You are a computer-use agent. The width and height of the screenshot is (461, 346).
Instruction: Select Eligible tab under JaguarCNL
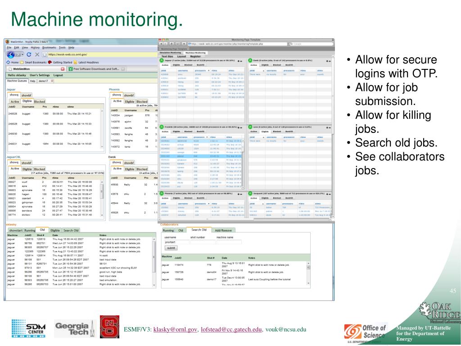27,169
